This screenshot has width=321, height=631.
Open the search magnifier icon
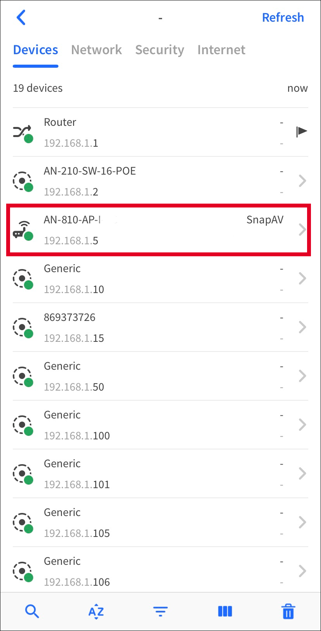(x=32, y=612)
